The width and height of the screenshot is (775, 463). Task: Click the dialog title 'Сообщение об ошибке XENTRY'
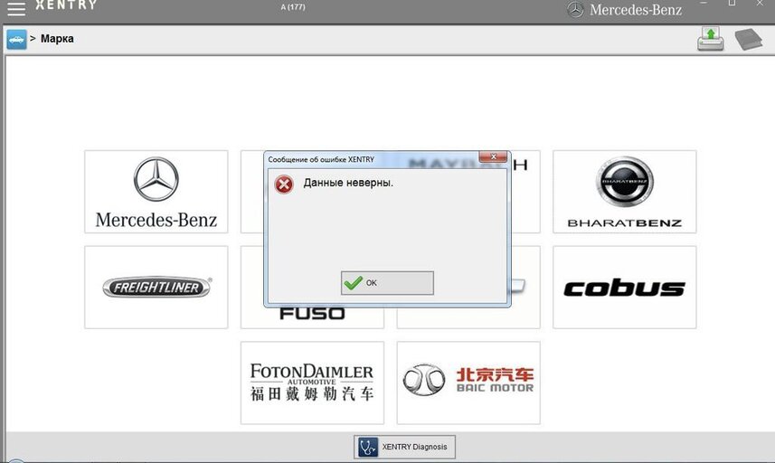click(321, 159)
